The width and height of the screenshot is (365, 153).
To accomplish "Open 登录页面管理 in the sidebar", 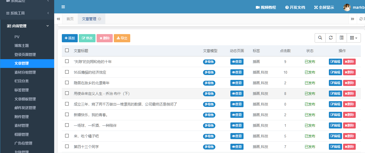I will tap(27, 55).
